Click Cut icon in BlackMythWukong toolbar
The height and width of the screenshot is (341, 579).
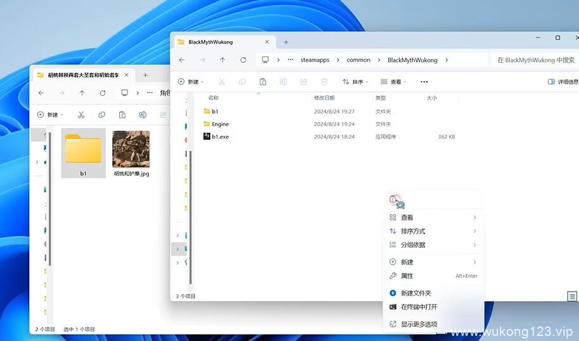222,82
